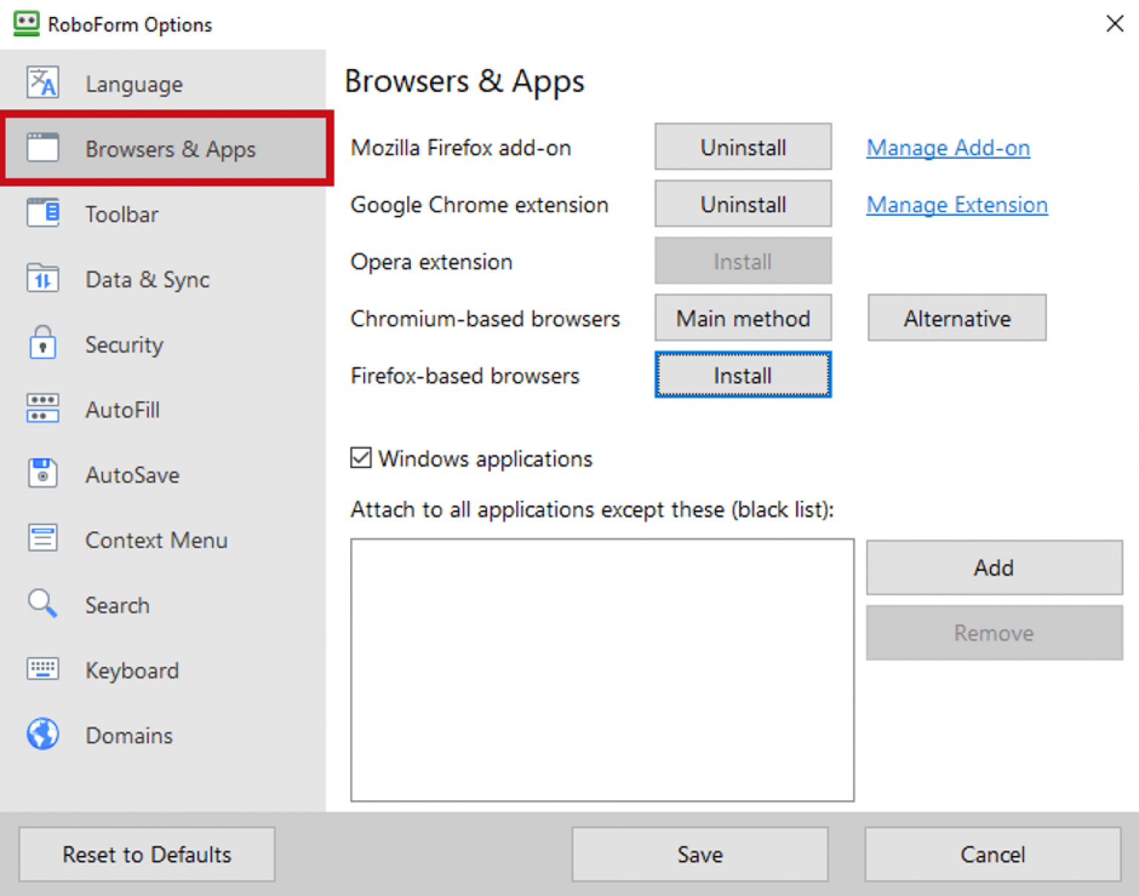This screenshot has height=896, width=1139.
Task: Uninstall the Google Chrome extension
Action: [x=742, y=205]
